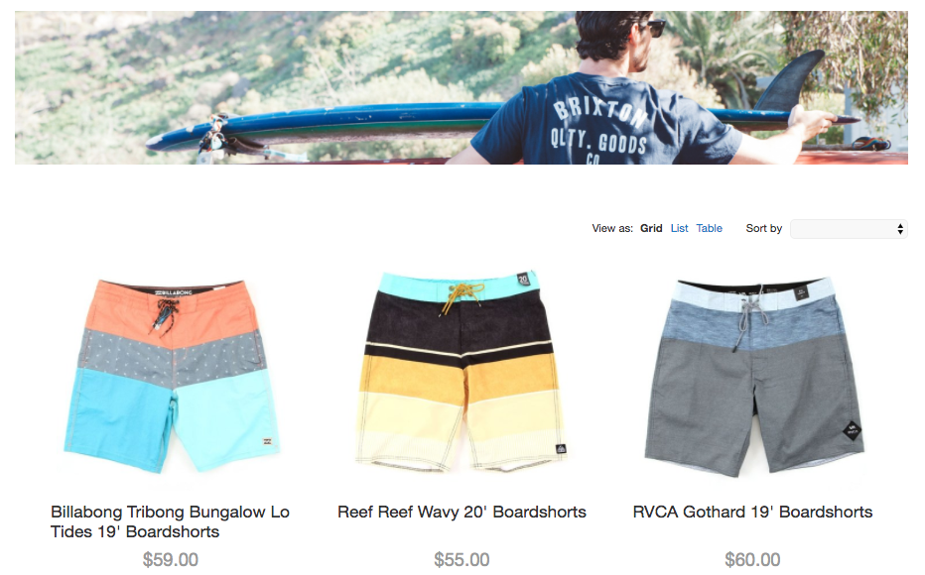Click the RVCA diamond logo patch
Viewport: 925px width, 575px height.
[x=852, y=430]
